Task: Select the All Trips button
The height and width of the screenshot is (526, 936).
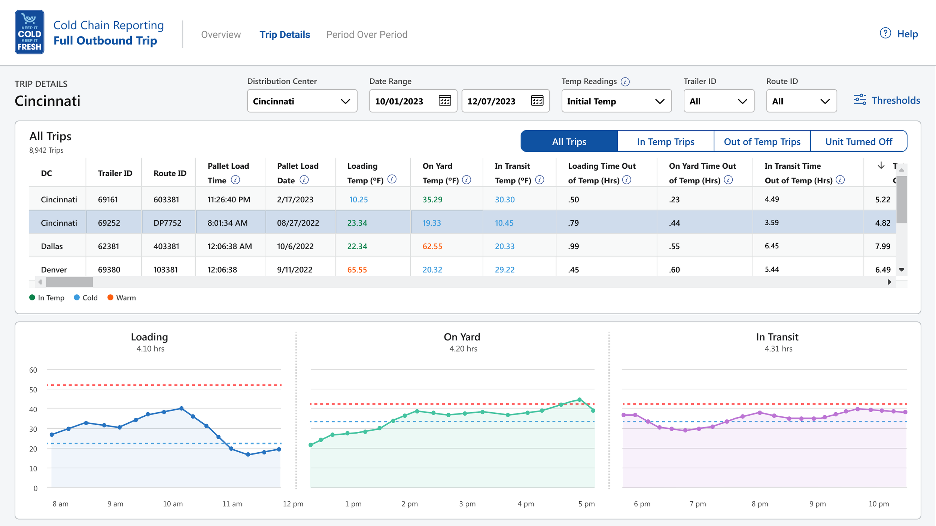Action: pyautogui.click(x=569, y=141)
